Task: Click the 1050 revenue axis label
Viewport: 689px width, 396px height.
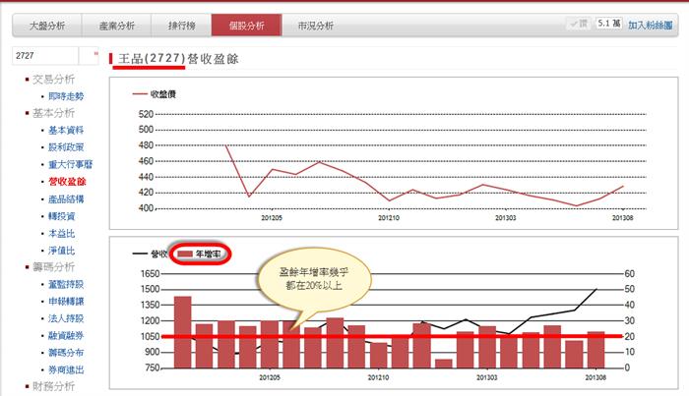Action: coord(150,336)
